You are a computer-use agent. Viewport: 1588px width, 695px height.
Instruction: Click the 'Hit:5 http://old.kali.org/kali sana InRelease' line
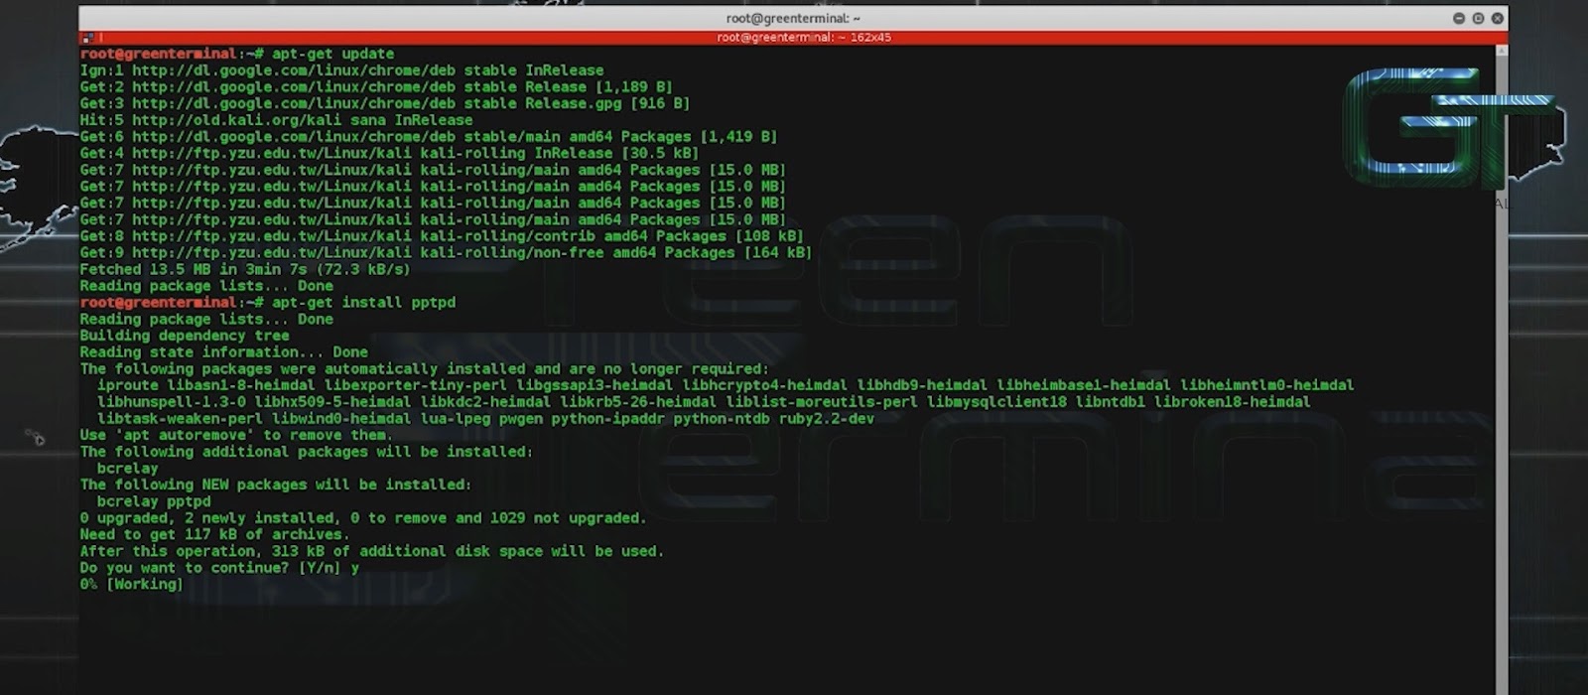[276, 120]
